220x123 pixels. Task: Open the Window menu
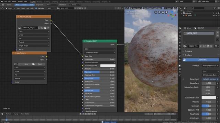pos(20,1)
